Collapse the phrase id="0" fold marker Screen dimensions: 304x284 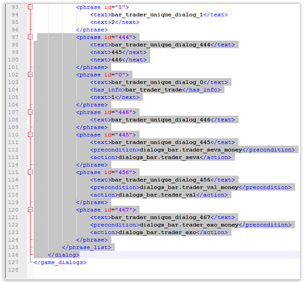coord(30,74)
